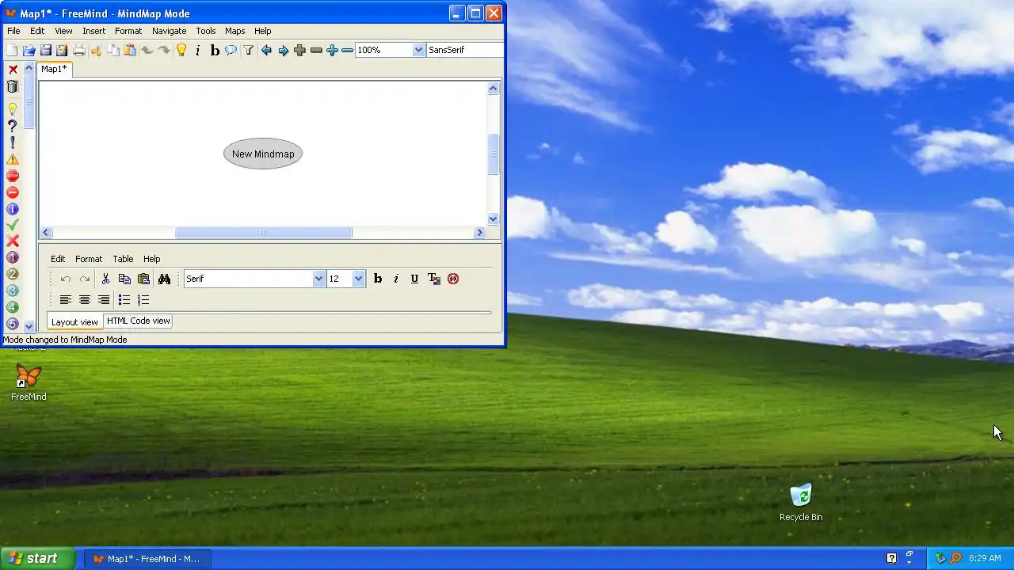Click the SansSerif font box in main toolbar
Viewport: 1014px width, 570px height.
[x=465, y=50]
